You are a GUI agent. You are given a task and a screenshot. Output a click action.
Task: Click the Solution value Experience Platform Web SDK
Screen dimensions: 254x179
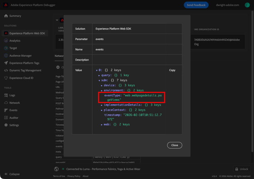tap(113, 29)
